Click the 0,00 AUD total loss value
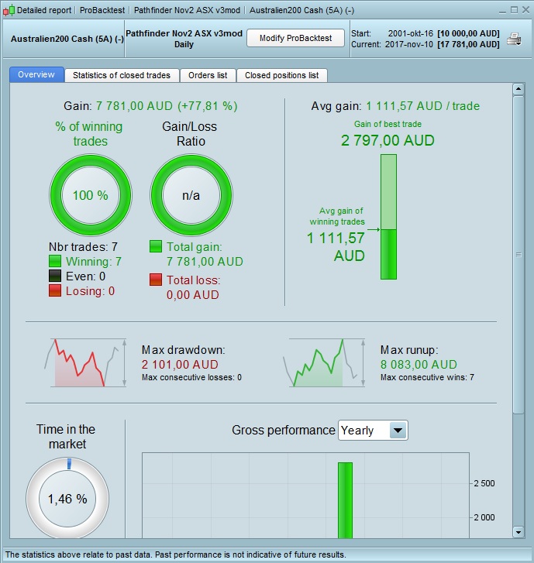 [x=193, y=295]
